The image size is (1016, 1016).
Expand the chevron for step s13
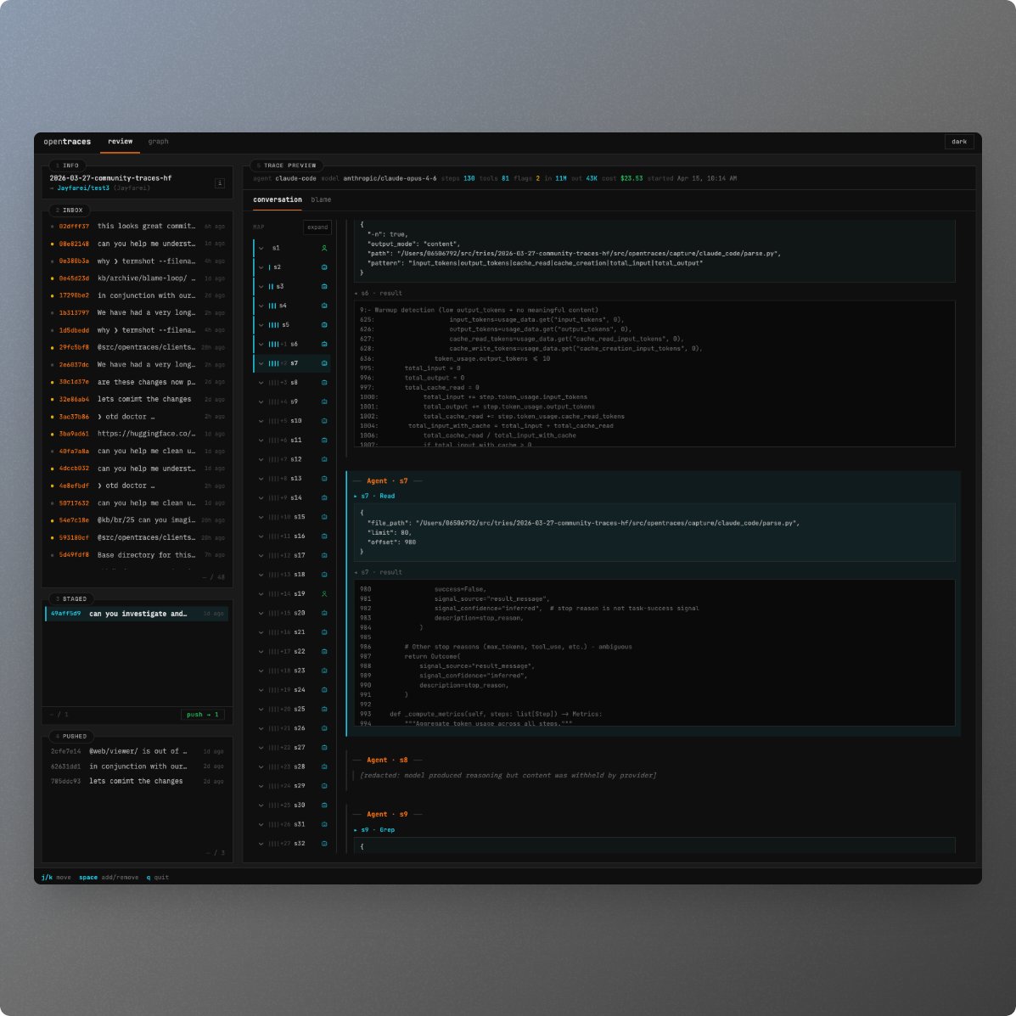(x=261, y=479)
